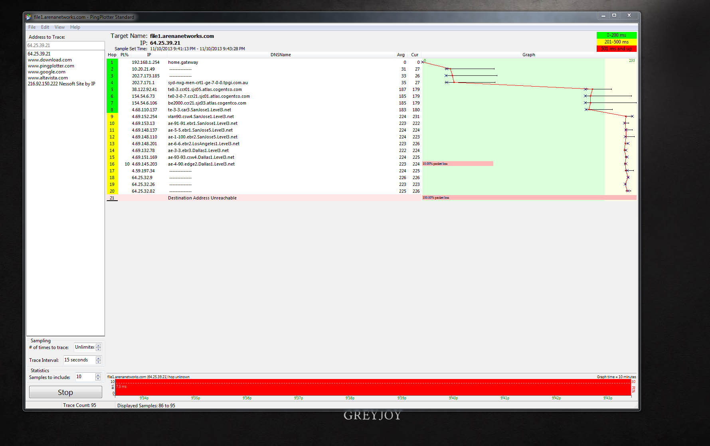This screenshot has height=446, width=710.
Task: Select hop 7 be2000.ccr21.sjc03.atlas.cogentco.com
Action: [207, 103]
